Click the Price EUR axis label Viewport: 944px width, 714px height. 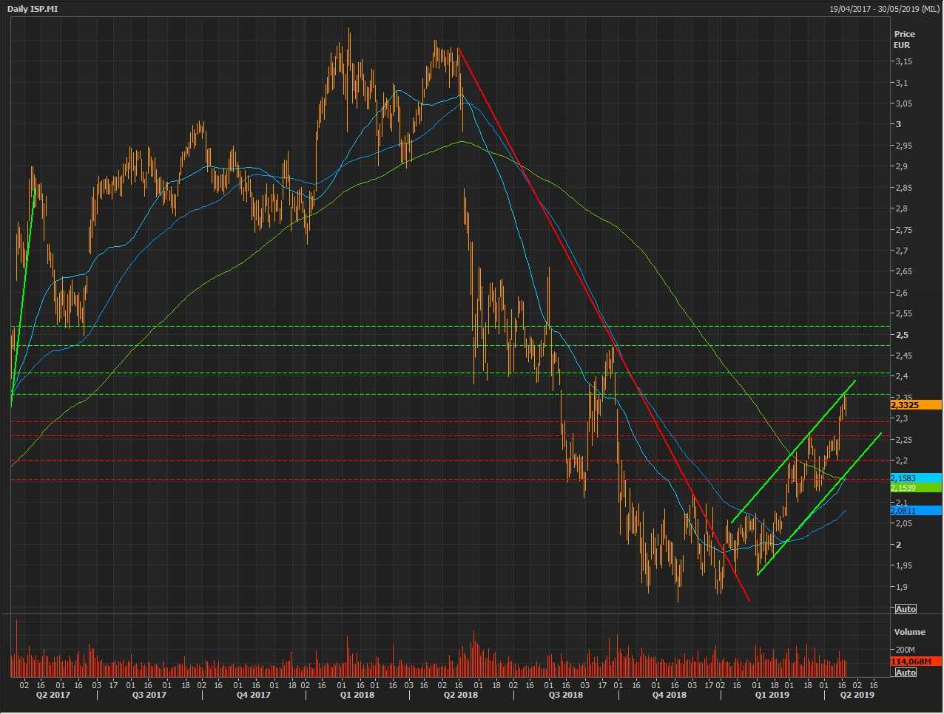coord(904,39)
